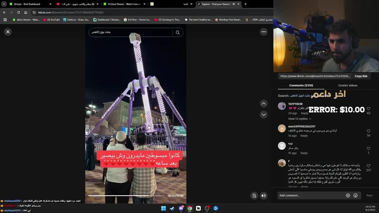Open Gartic.io bookmark

point(76,20)
